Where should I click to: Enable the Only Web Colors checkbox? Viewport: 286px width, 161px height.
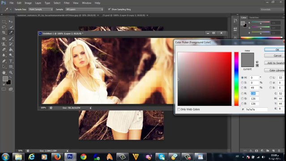click(179, 110)
